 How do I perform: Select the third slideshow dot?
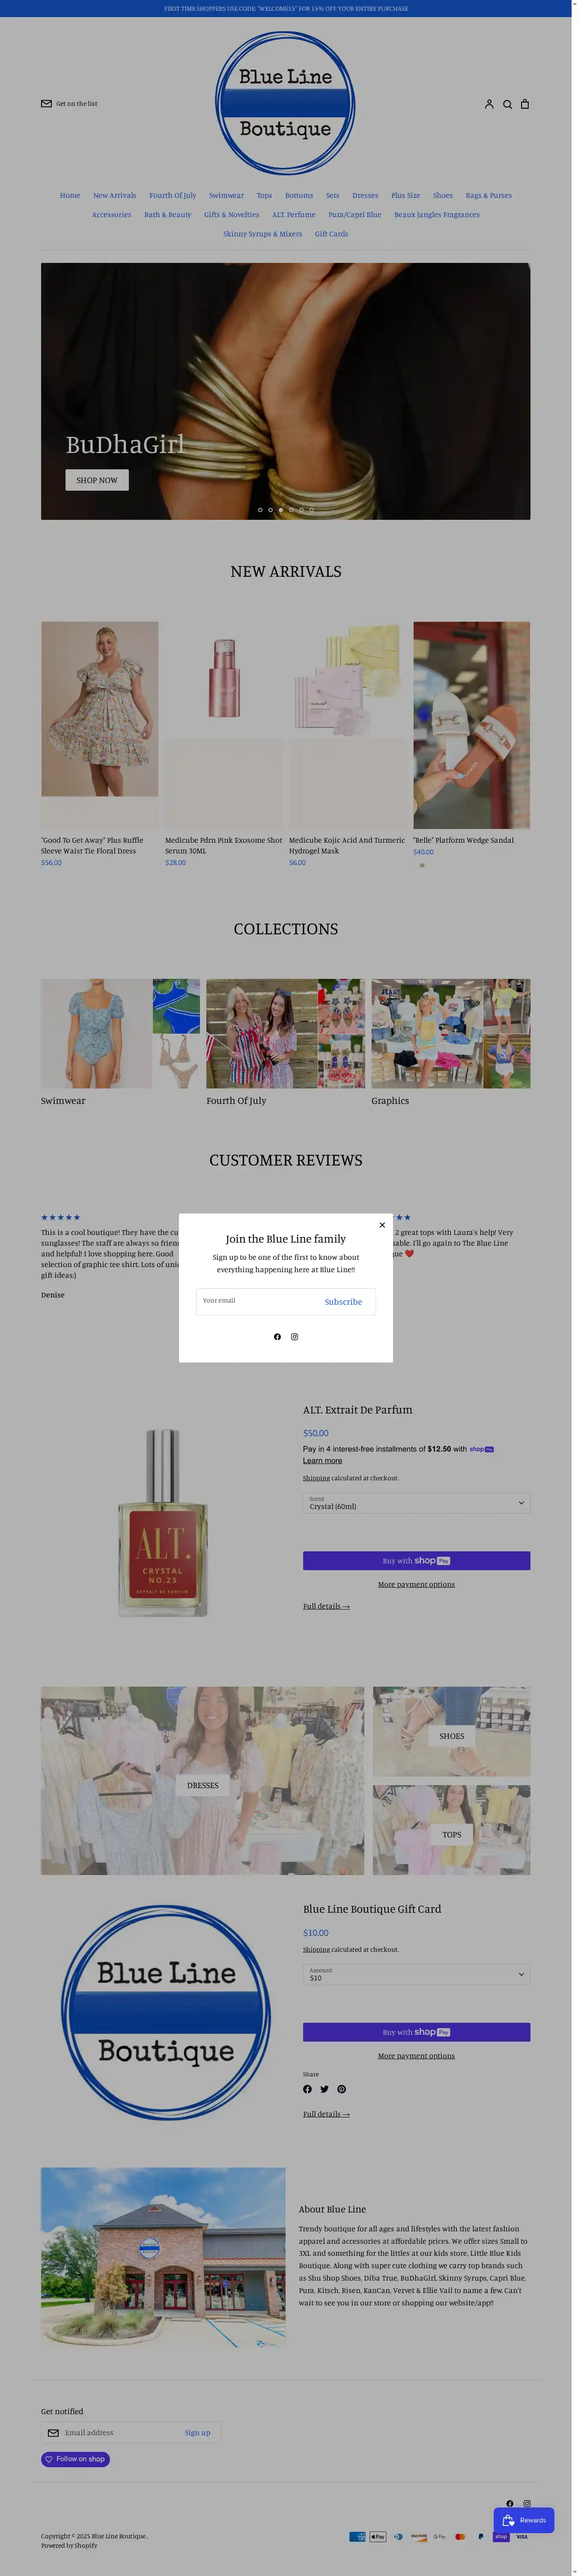[x=281, y=510]
